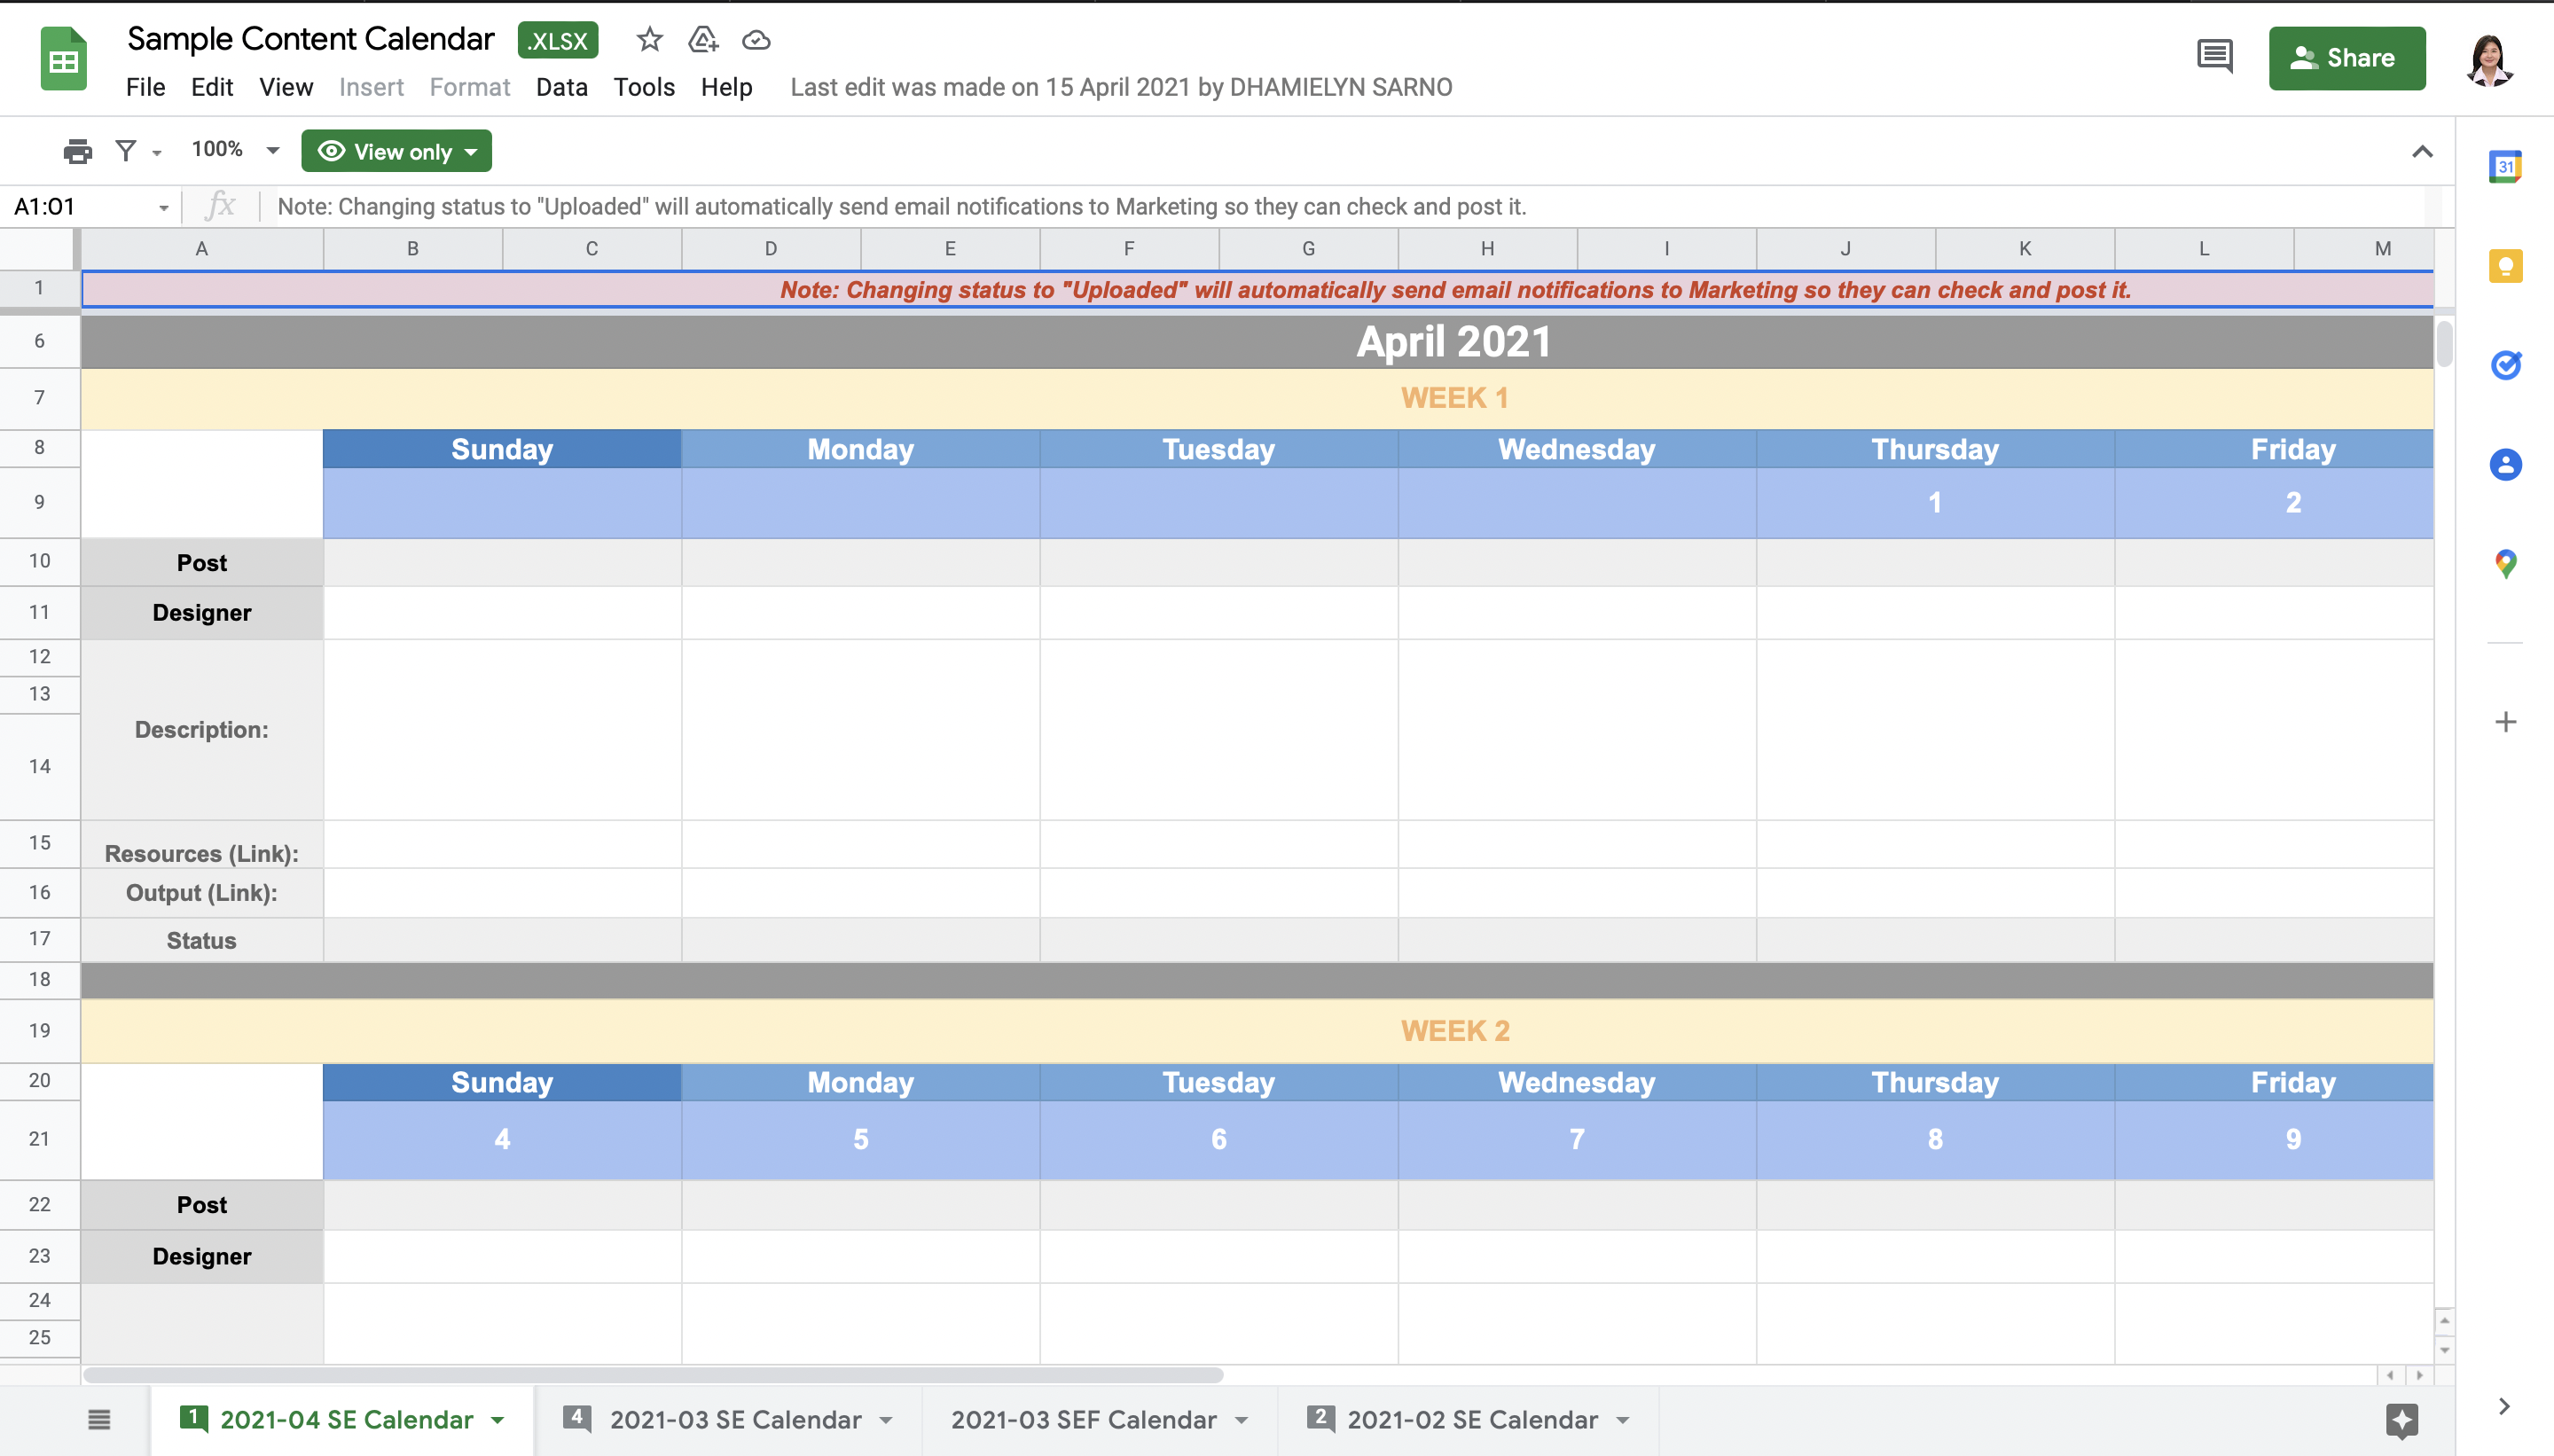Open Google Keep side panel
Image resolution: width=2554 pixels, height=1456 pixels.
click(x=2504, y=266)
